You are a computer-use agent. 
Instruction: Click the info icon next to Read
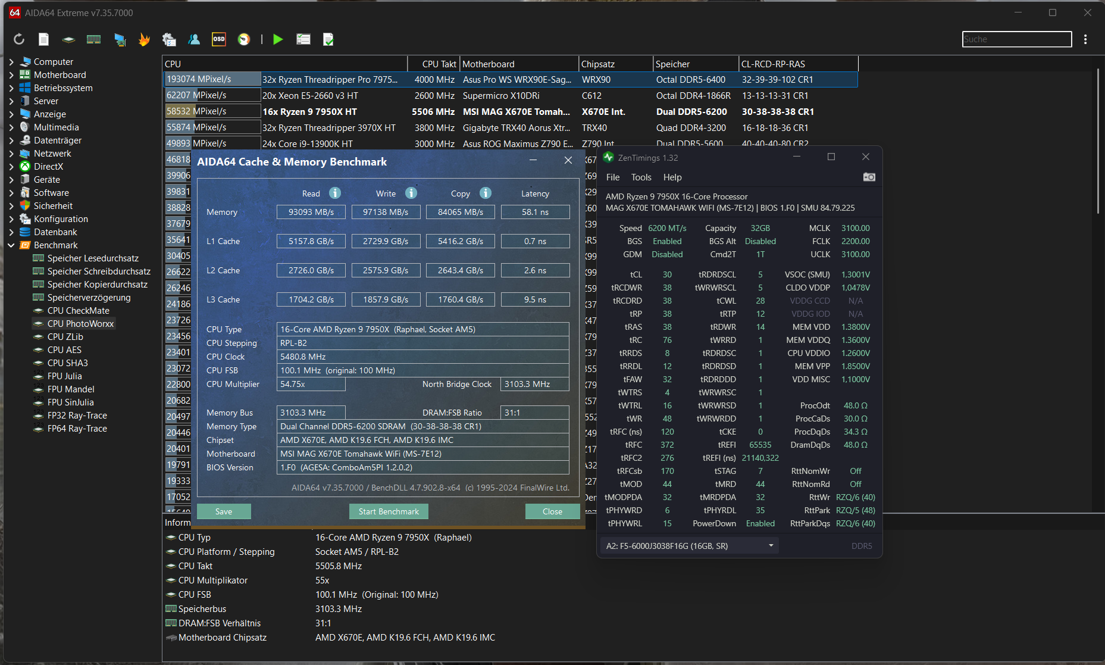pos(335,193)
